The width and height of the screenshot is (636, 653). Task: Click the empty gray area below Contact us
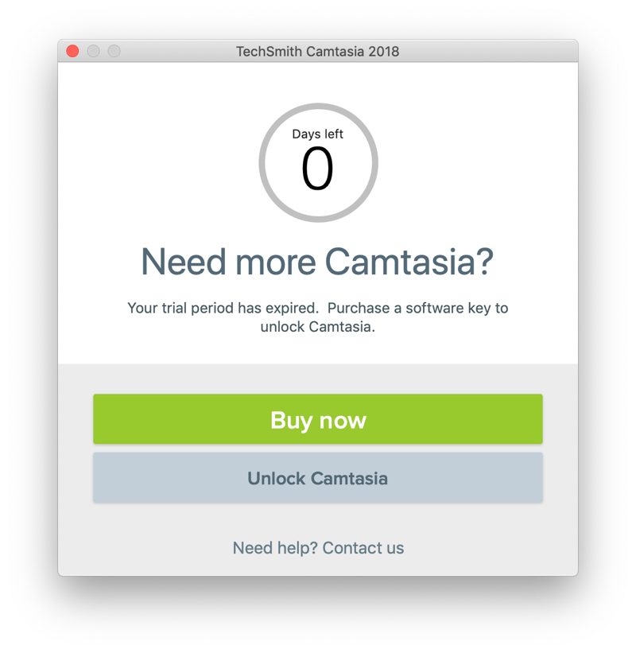318,566
